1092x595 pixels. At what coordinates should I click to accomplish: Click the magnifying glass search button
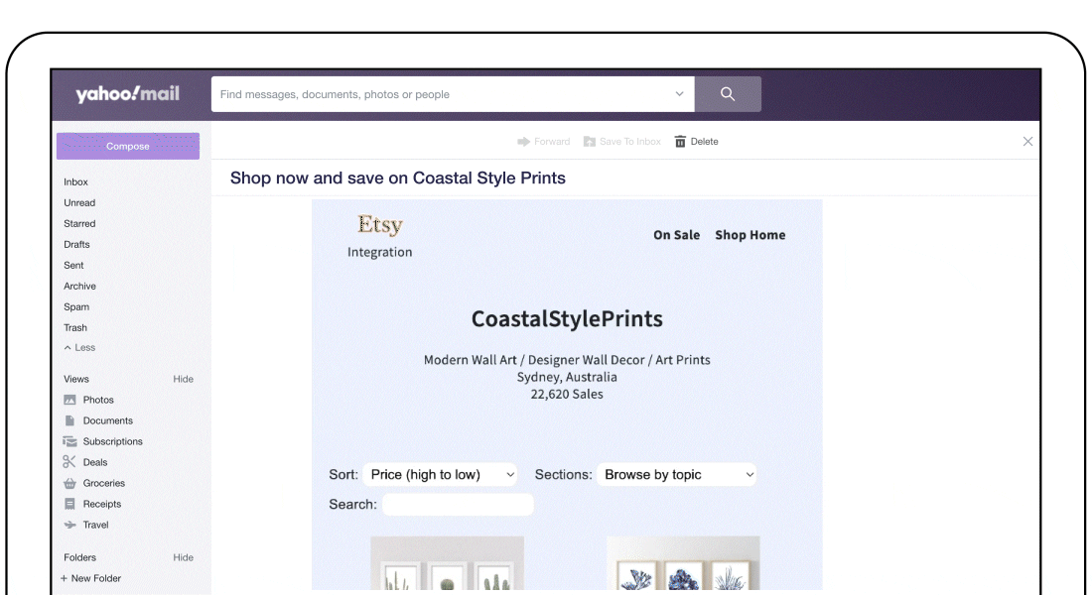(x=728, y=94)
